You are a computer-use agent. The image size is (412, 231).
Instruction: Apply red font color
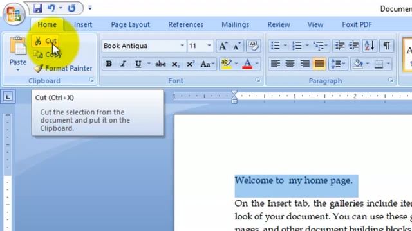coord(247,64)
